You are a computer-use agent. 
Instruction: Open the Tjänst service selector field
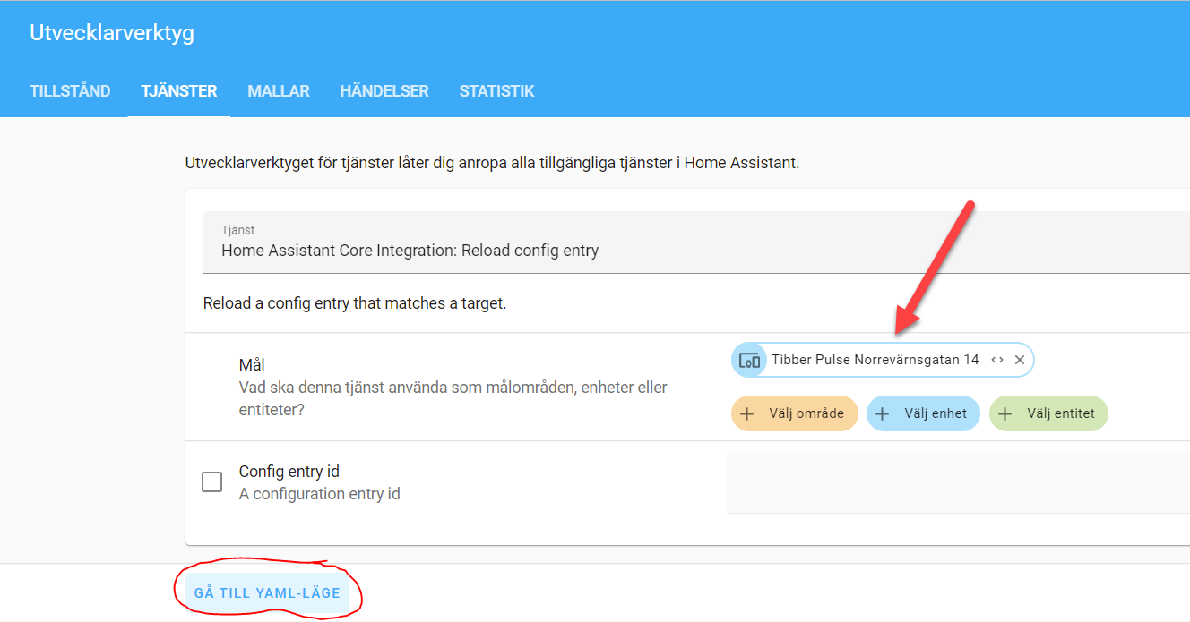coord(696,242)
